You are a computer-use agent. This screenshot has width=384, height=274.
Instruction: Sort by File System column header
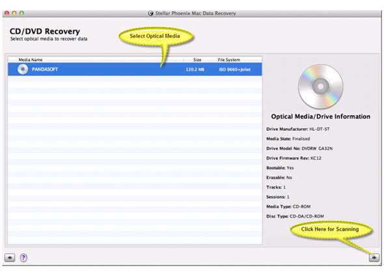[229, 60]
